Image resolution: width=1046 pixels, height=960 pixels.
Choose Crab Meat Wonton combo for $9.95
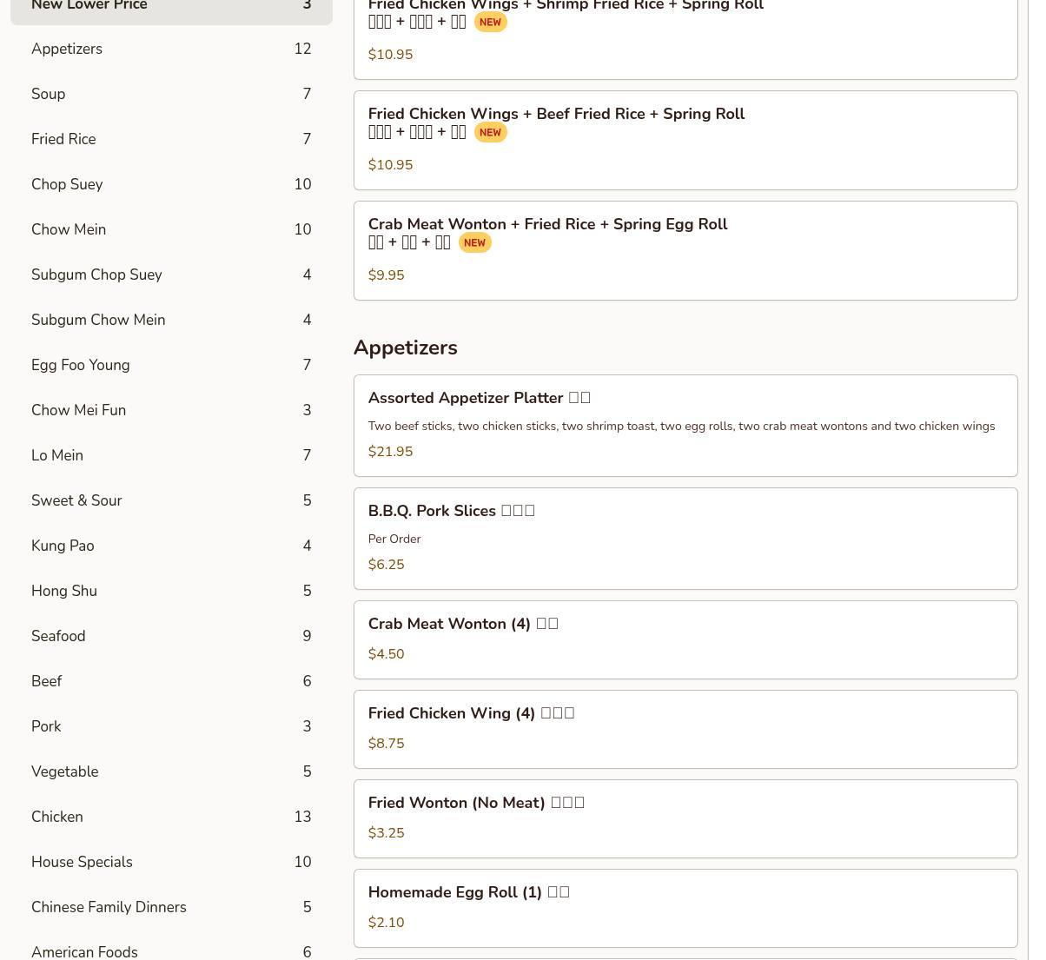(x=685, y=250)
